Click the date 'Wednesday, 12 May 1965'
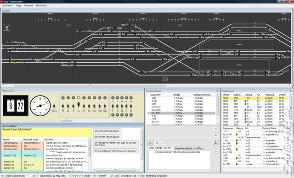This screenshot has width=294, height=178. pos(53,176)
